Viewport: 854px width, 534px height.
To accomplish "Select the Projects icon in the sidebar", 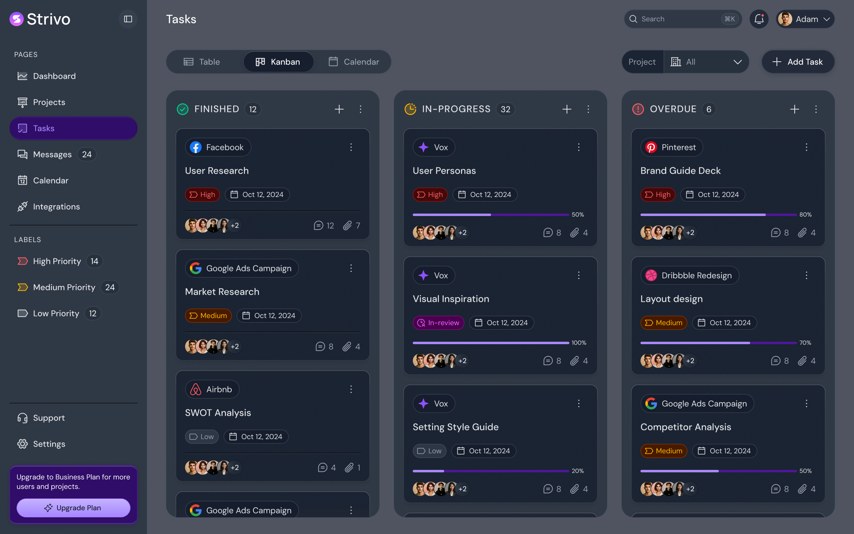I will click(23, 102).
